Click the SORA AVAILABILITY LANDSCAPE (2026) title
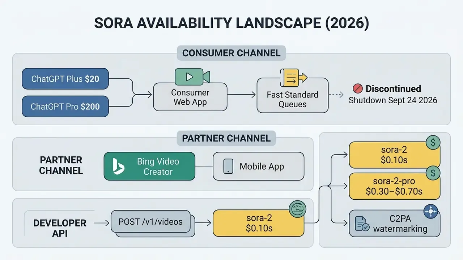Screen dimensions: 463x260 coord(231,23)
